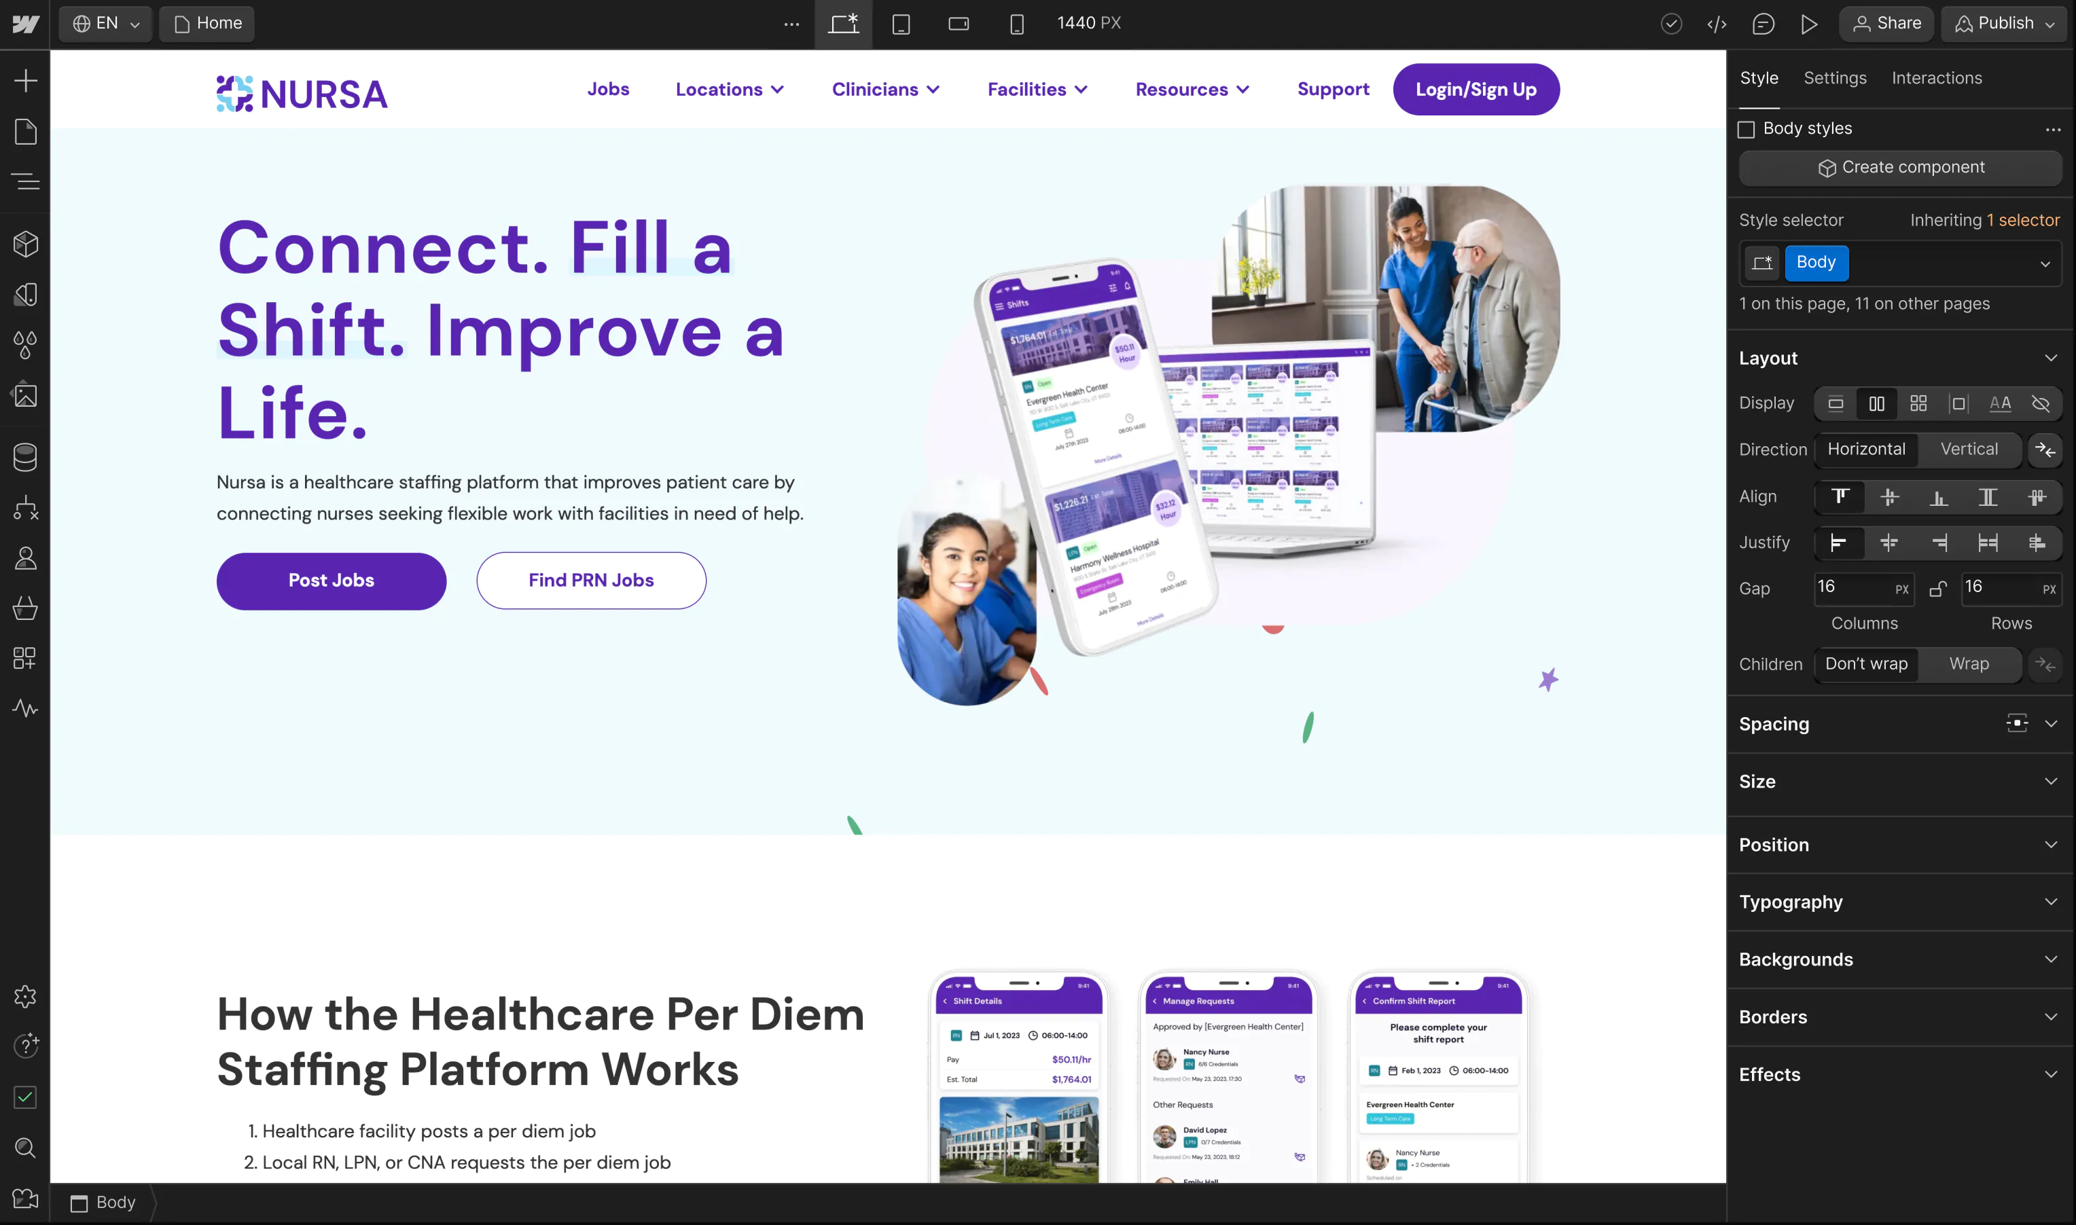Open the Style tab in right panel
The width and height of the screenshot is (2076, 1225).
click(x=1759, y=77)
